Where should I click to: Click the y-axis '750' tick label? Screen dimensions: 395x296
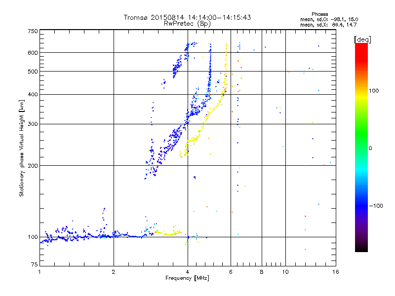33,31
